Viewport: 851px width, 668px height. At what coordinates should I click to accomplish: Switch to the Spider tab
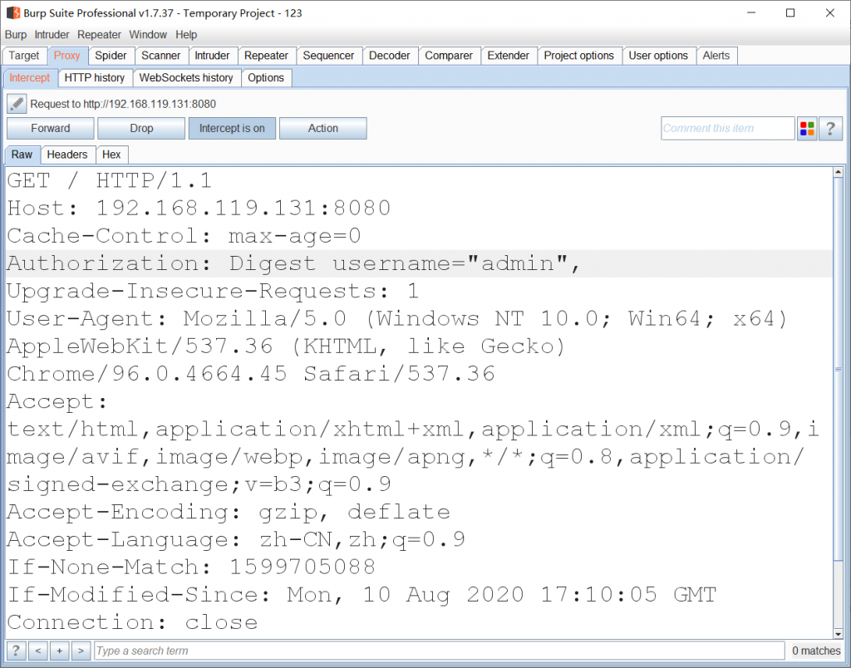(111, 56)
